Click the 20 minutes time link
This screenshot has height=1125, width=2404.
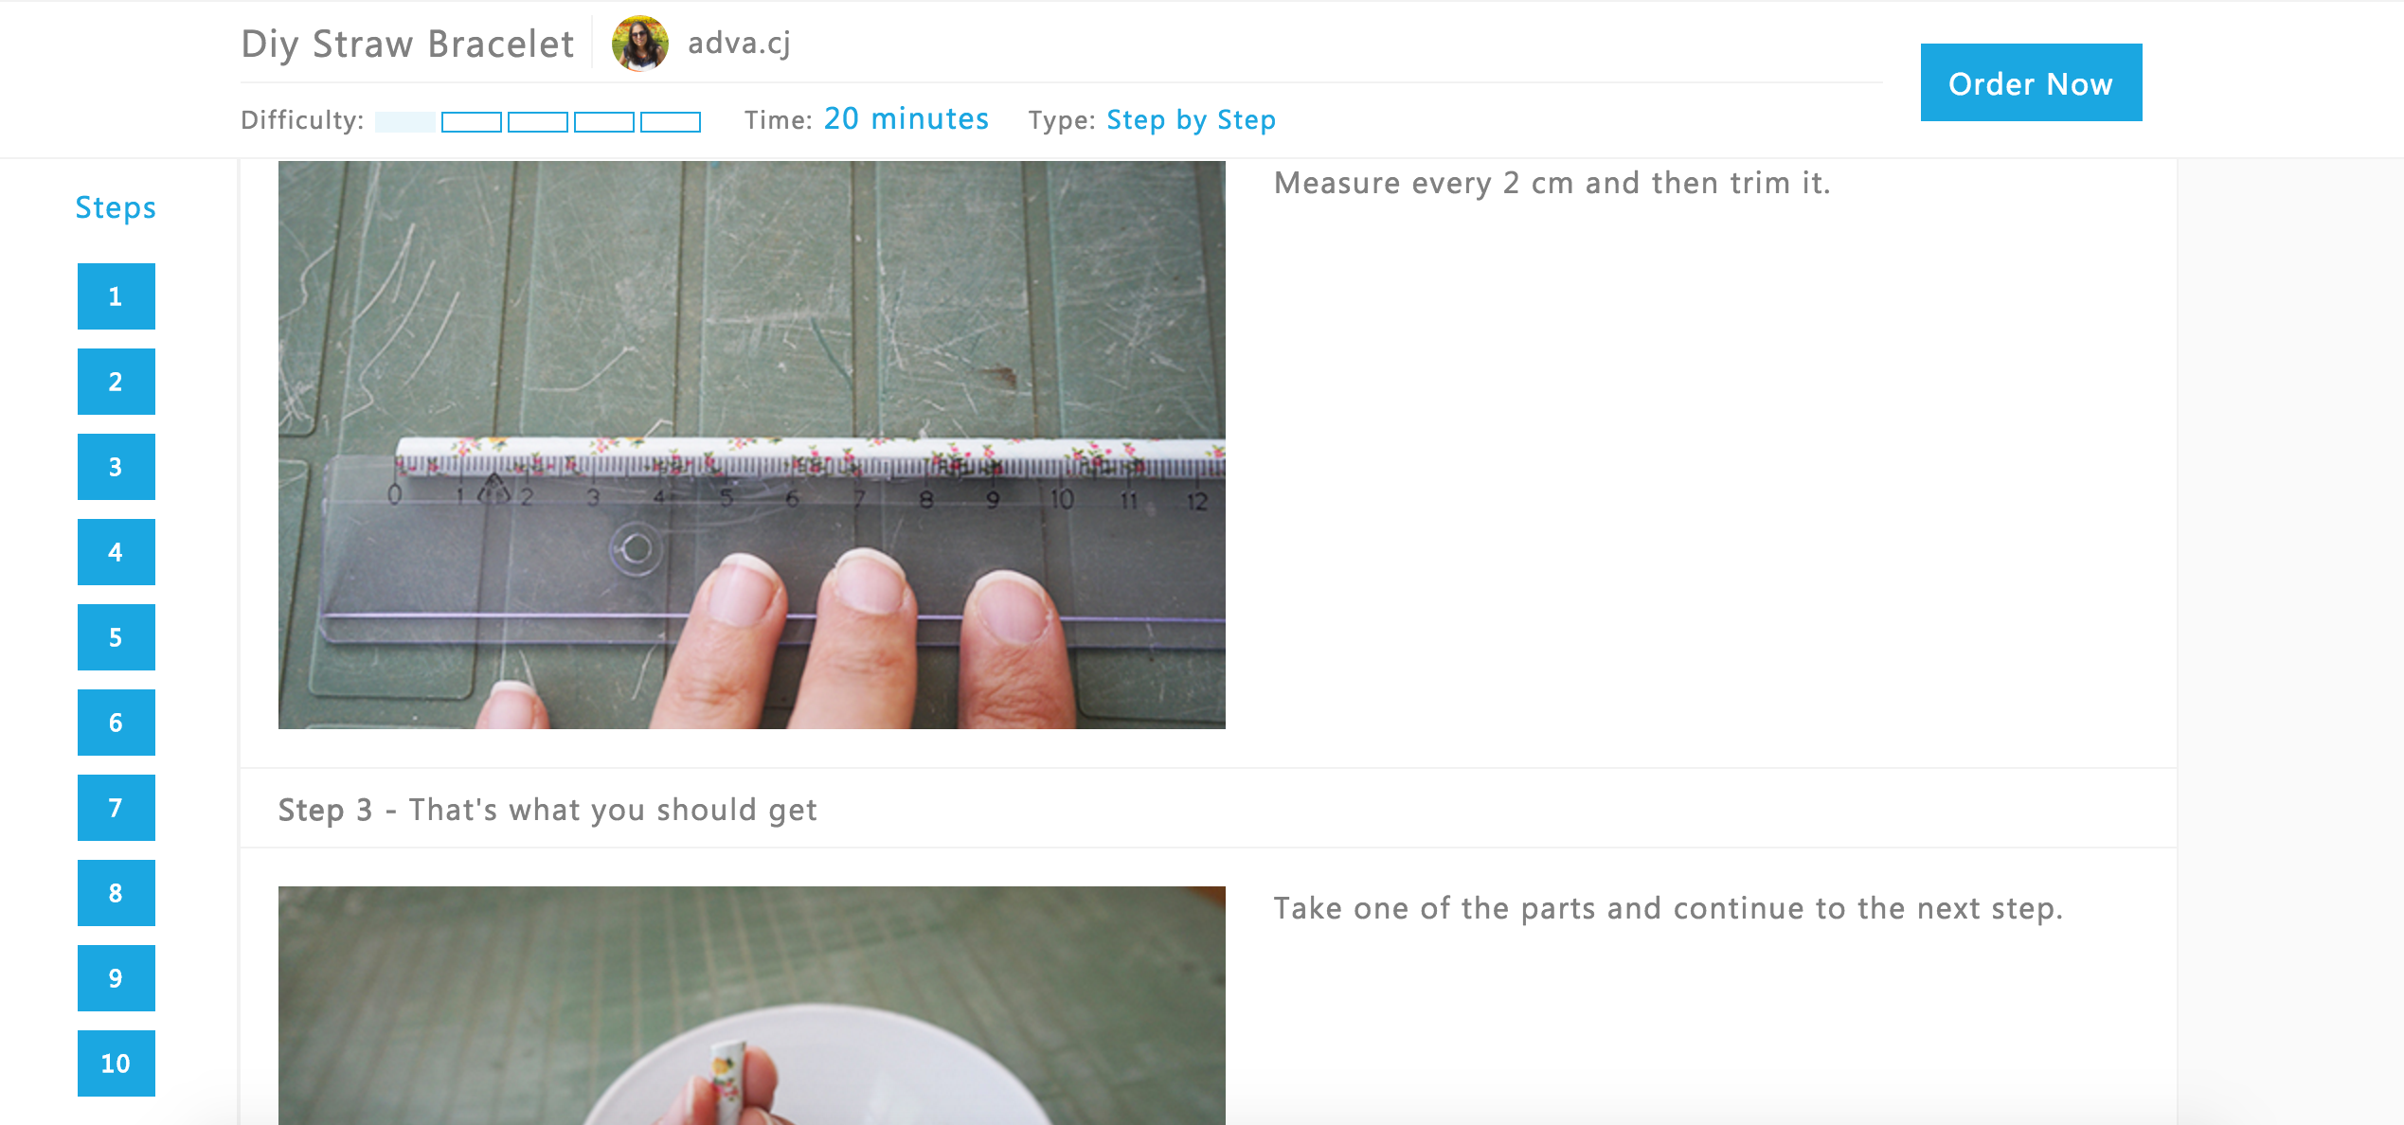(x=906, y=119)
